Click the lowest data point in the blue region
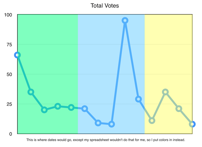This screenshot has width=202, height=147. (x=112, y=124)
